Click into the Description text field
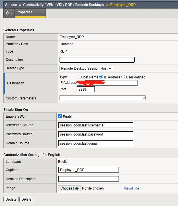Screen dimensions: 178x206 (97, 60)
